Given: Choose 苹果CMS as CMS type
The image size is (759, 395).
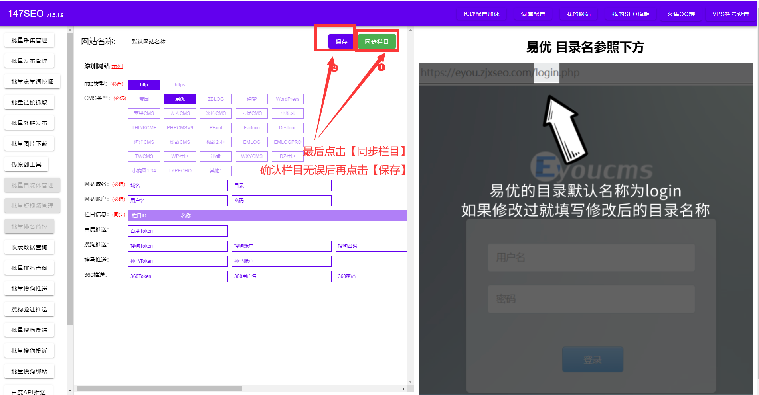Looking at the screenshot, I should pos(144,113).
